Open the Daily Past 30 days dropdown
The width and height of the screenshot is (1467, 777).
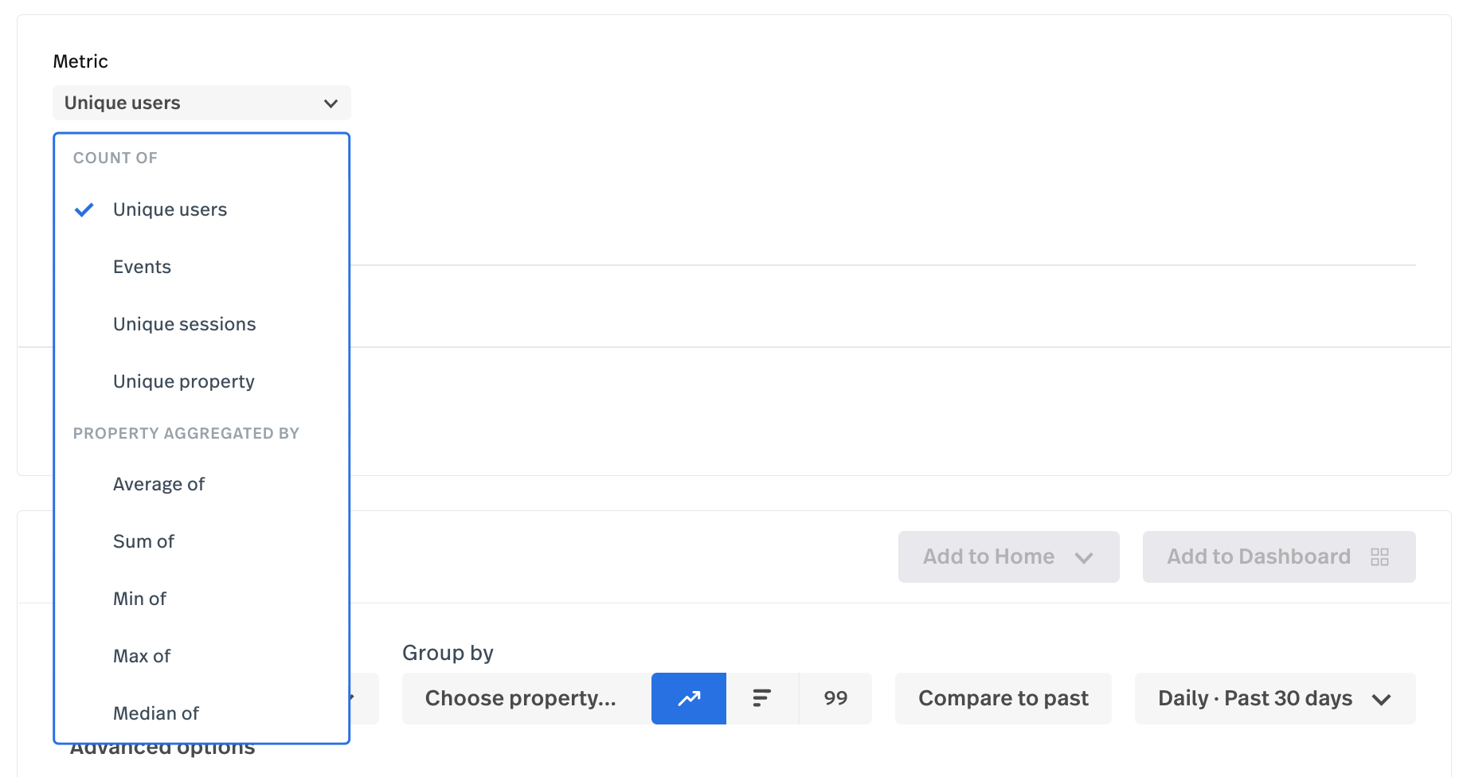1275,698
